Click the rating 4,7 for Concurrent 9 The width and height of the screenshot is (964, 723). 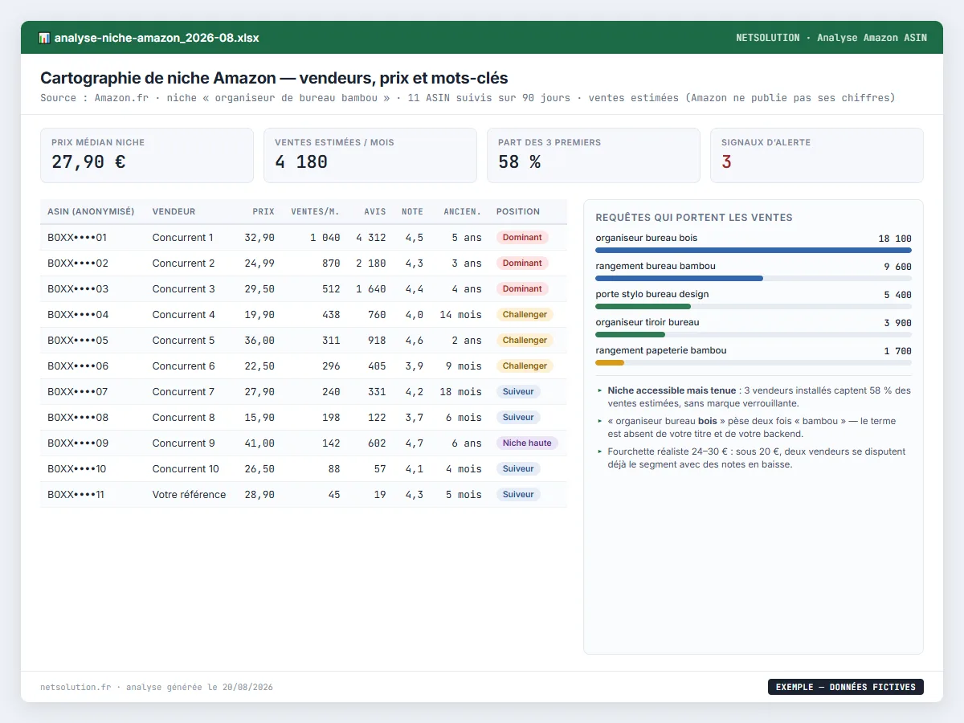coord(415,443)
